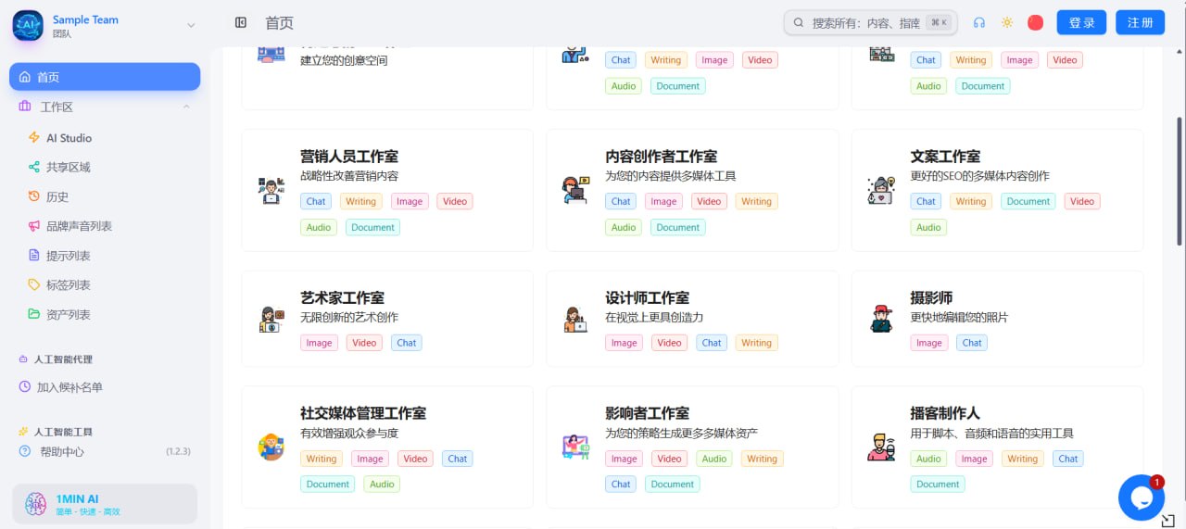The image size is (1186, 529).
Task: Click the AI Studio lightning icon
Action: (34, 138)
